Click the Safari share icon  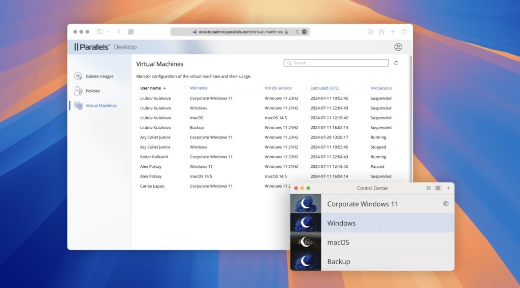tap(381, 31)
